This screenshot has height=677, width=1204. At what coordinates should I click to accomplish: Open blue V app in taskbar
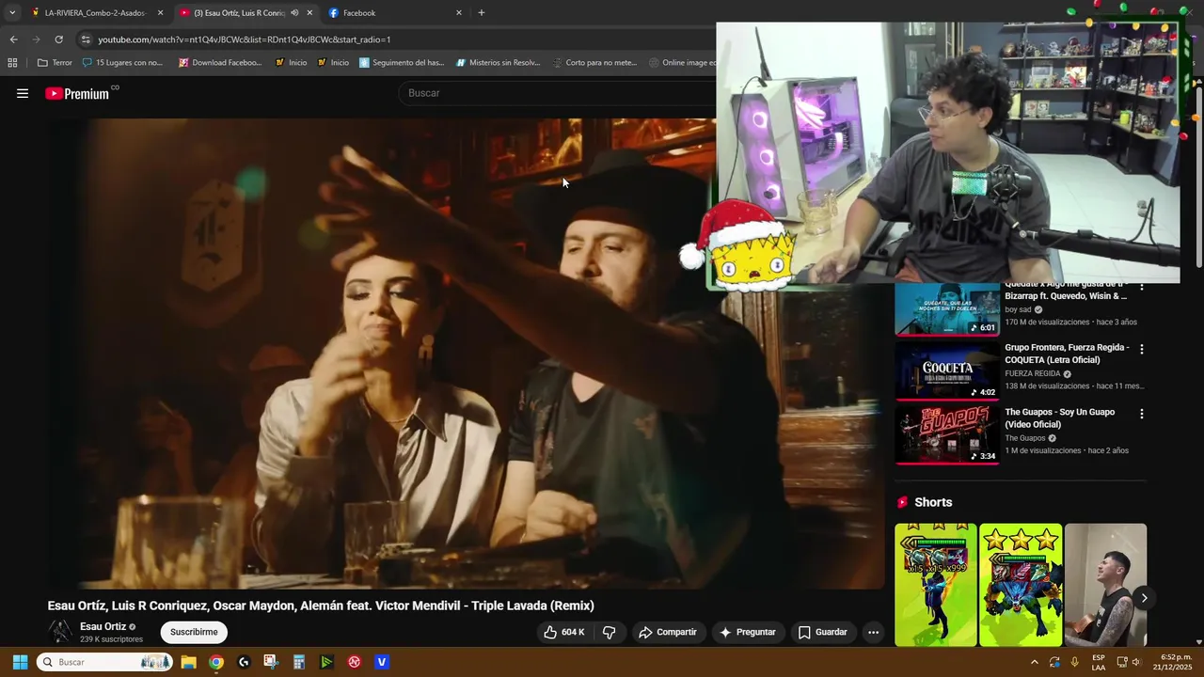(x=382, y=662)
